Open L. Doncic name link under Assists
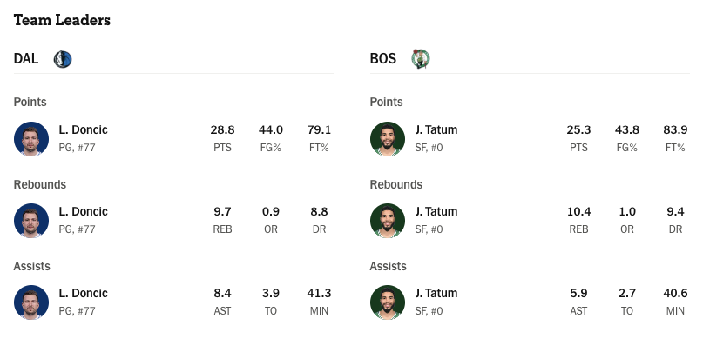Viewport: 703px width, 345px height. tap(84, 293)
